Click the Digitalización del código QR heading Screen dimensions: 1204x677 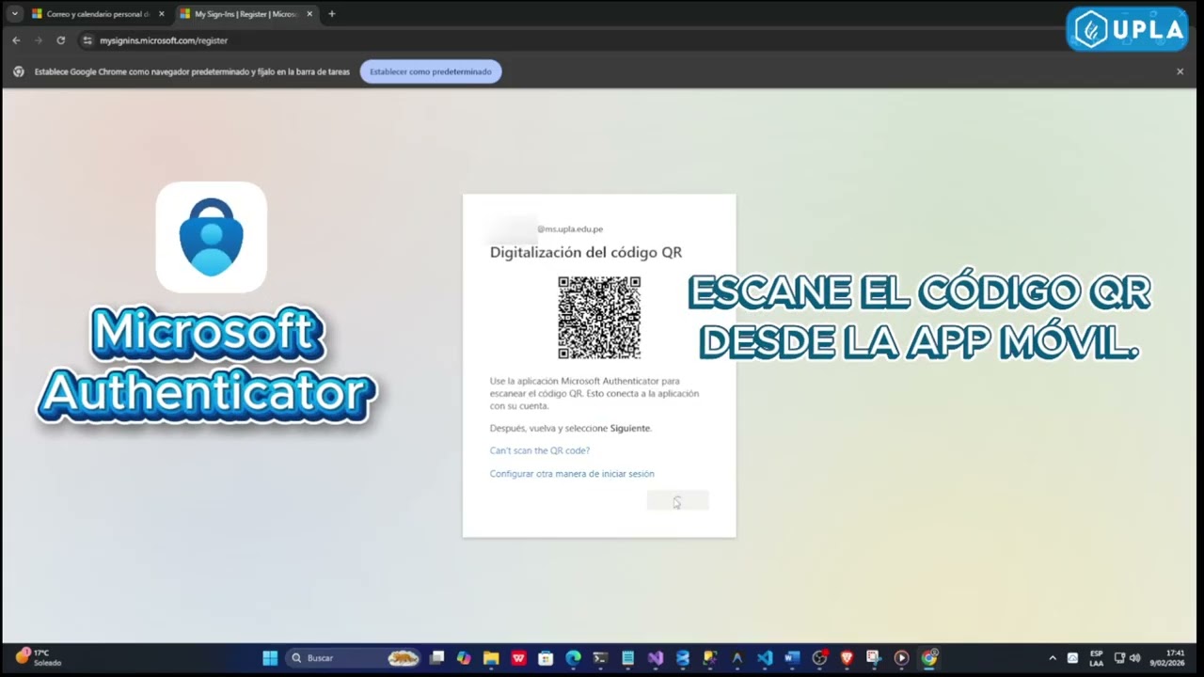tap(586, 252)
